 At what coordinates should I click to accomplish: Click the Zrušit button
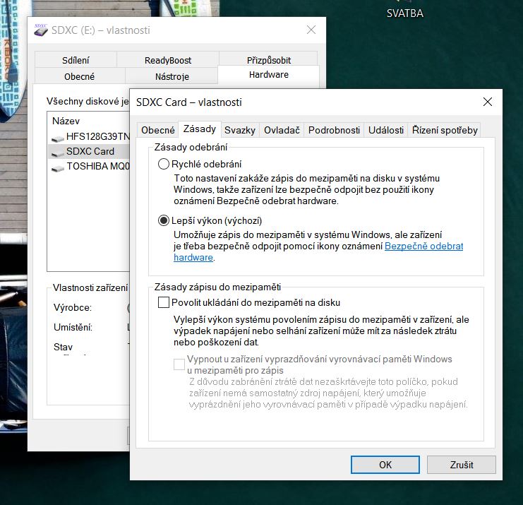462,465
